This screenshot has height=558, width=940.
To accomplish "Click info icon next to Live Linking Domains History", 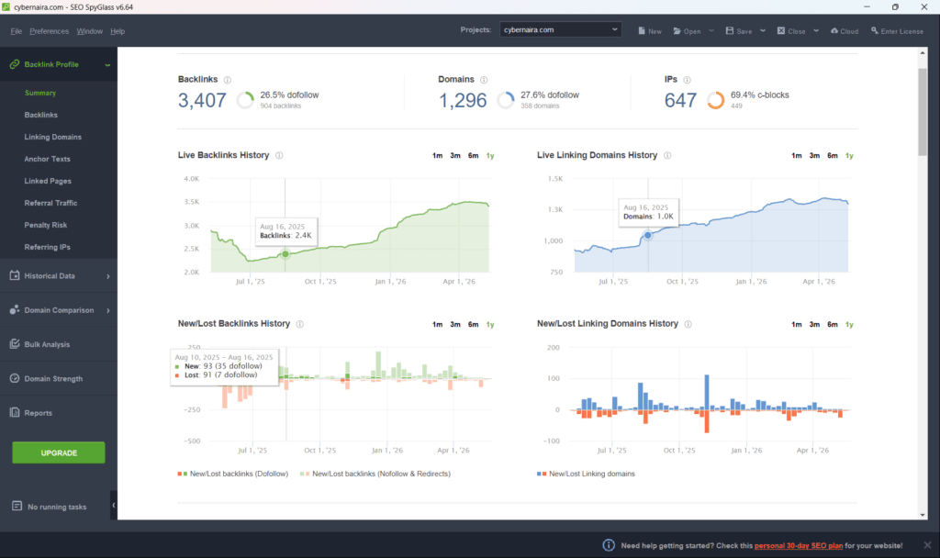I will [x=667, y=155].
